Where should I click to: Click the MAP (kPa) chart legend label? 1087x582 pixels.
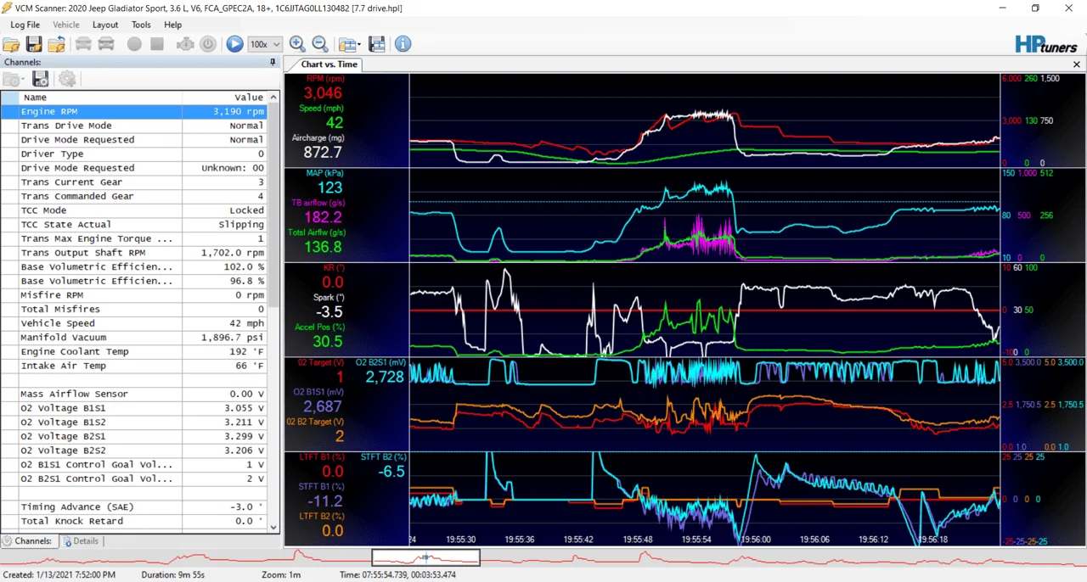324,173
